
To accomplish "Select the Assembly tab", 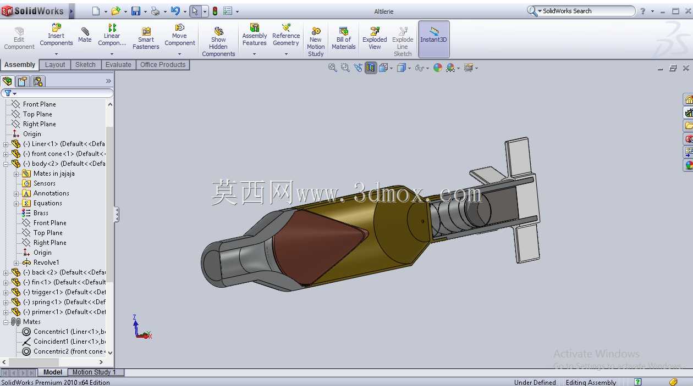I will 20,65.
